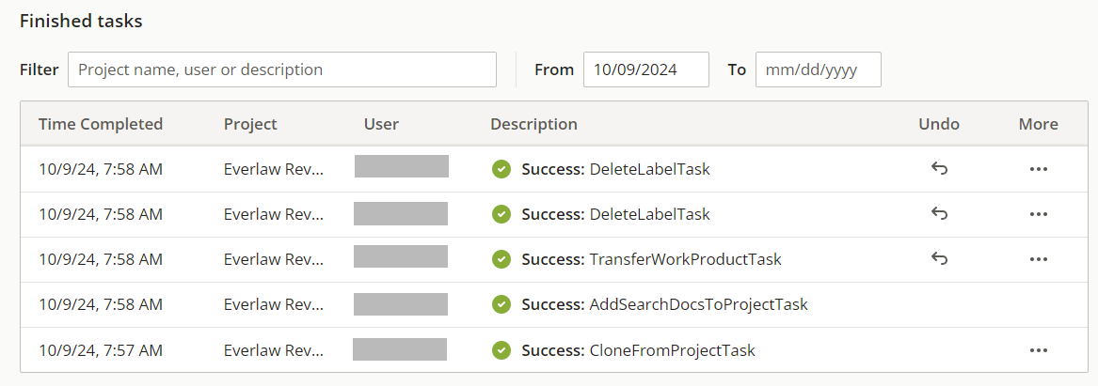
Task: Open More options for TransferWorkProductTask
Action: 1039,259
